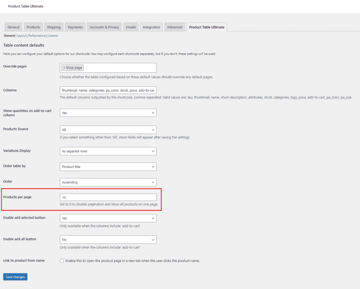This screenshot has width=360, height=289.
Task: Open the Performance settings section
Action: pos(37,36)
